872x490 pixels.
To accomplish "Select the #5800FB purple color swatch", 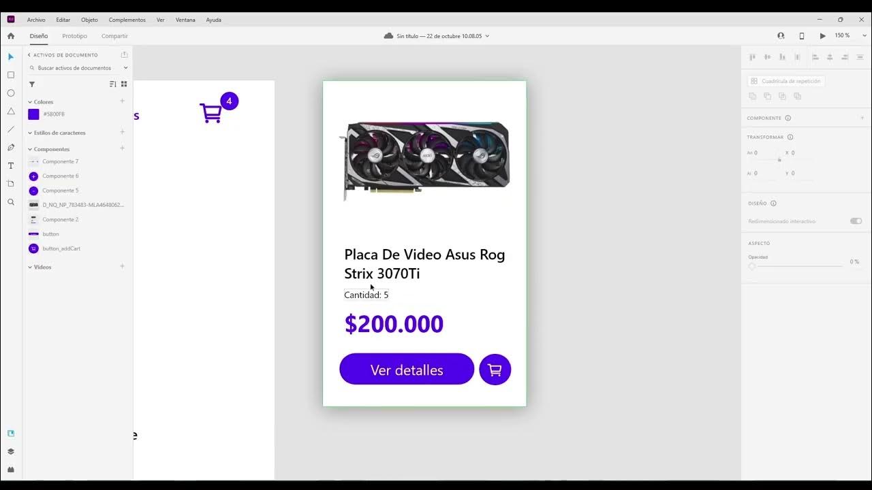I will [x=33, y=114].
